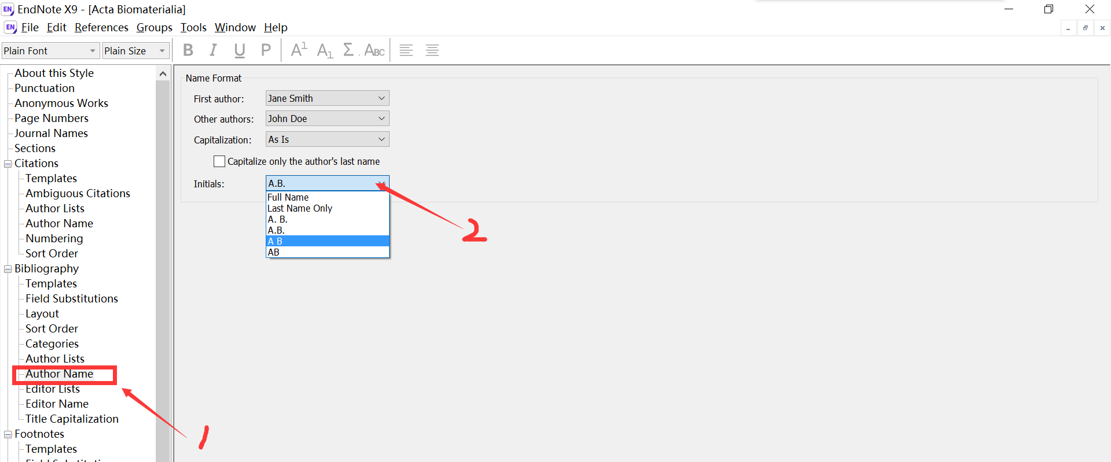Select Author Name under Bibliography
The image size is (1111, 462).
(x=59, y=374)
